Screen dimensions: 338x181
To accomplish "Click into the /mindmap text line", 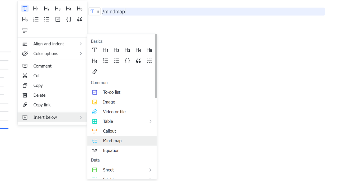I will 211,11.
